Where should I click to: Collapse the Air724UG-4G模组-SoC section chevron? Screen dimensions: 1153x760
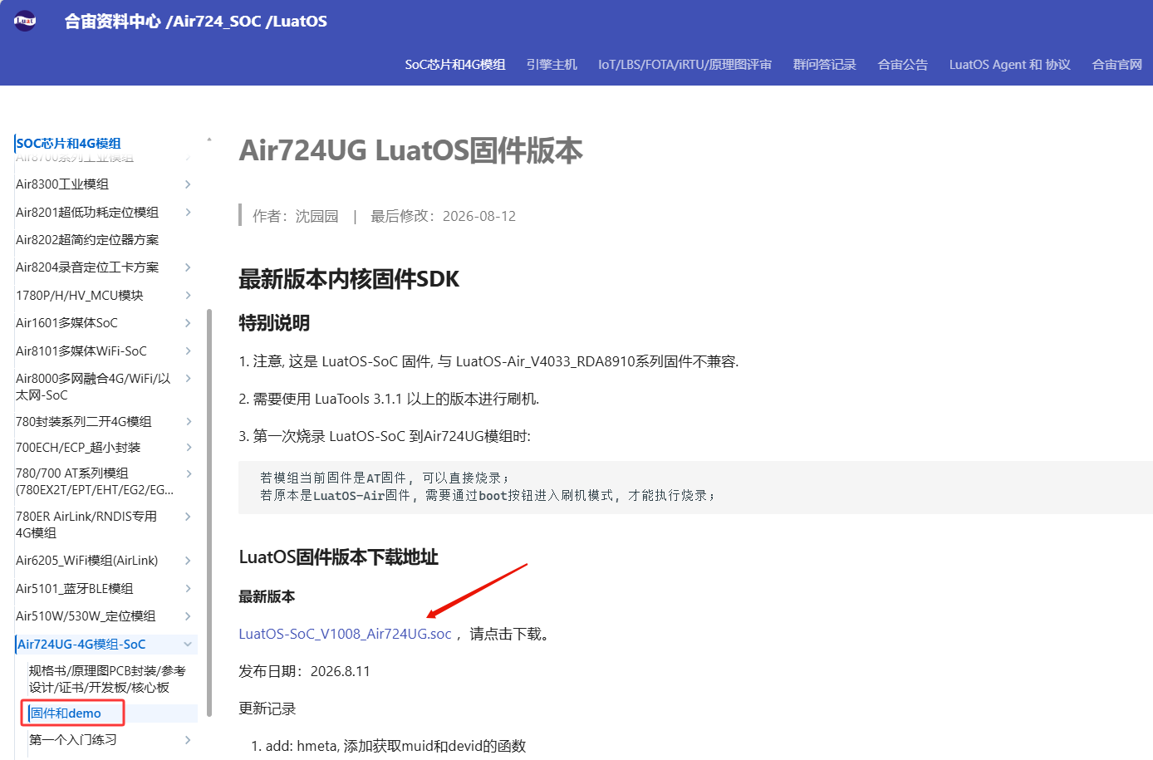click(188, 645)
